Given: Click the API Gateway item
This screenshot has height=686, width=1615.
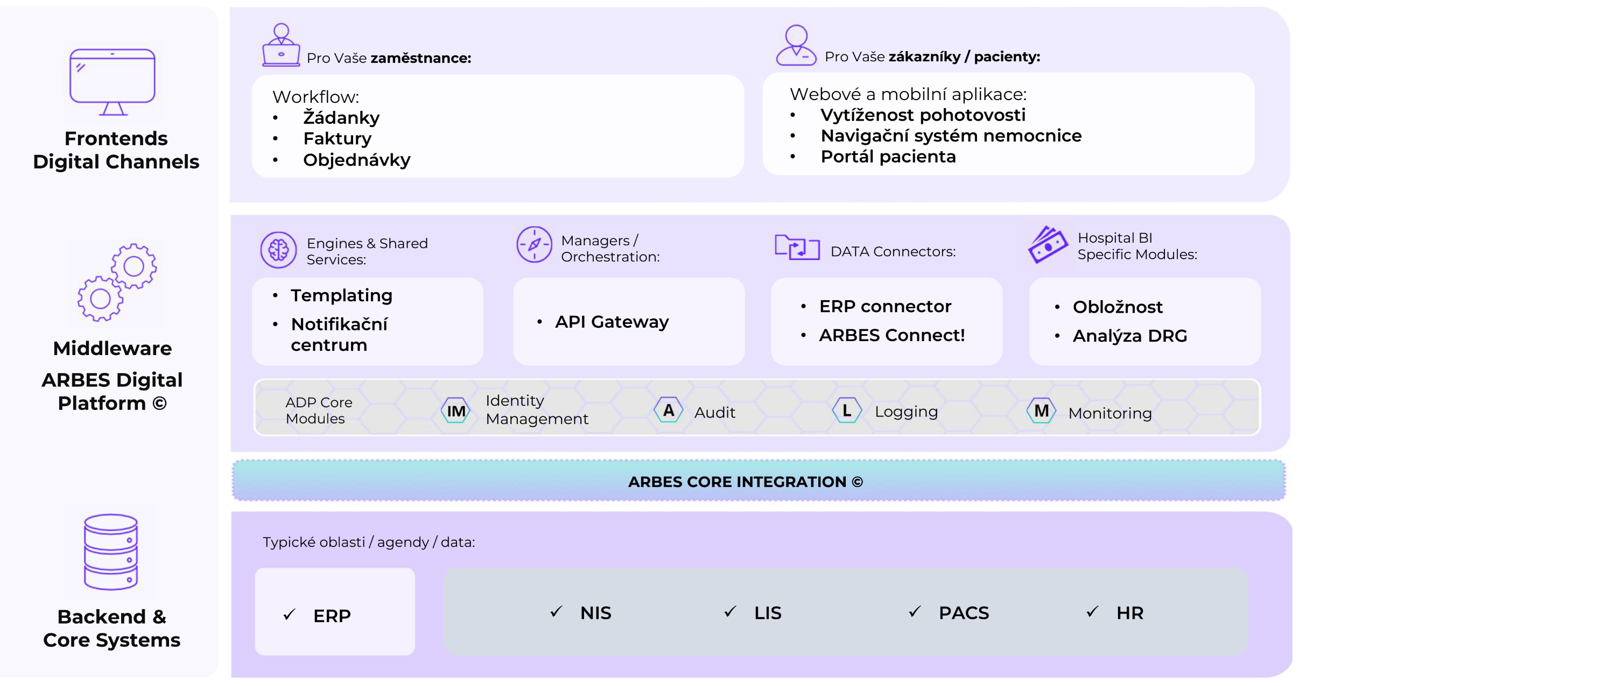Looking at the screenshot, I should 612,321.
